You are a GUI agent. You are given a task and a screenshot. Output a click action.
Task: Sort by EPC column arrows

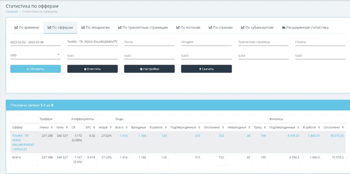click(94, 128)
